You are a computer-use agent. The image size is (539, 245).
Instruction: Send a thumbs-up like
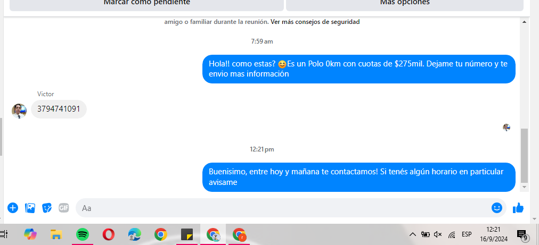click(518, 208)
